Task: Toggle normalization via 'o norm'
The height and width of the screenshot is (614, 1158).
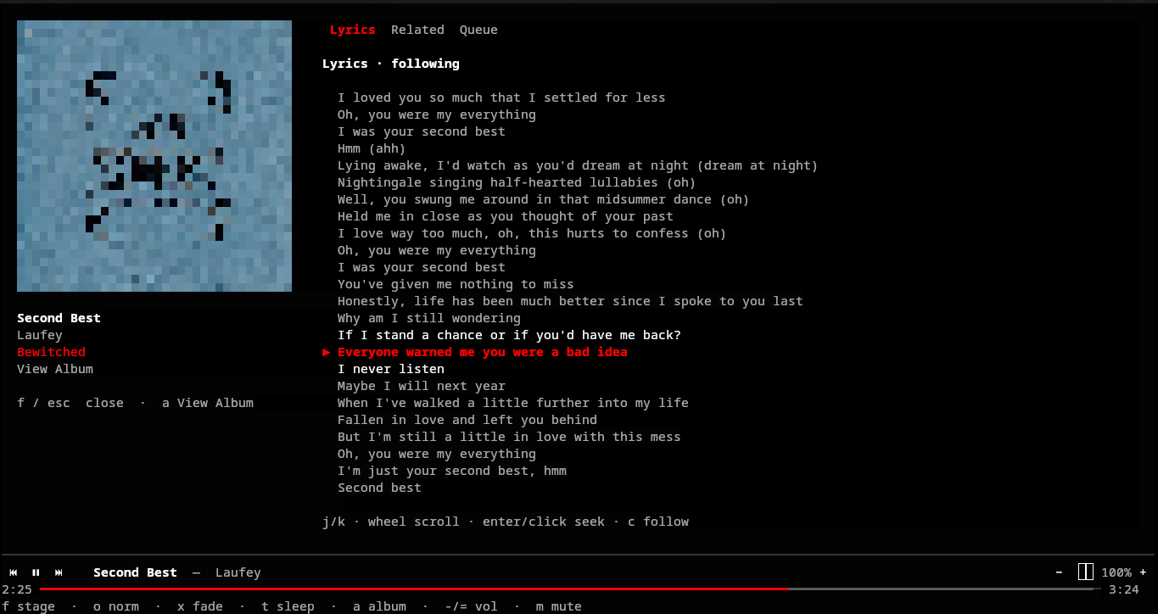Action: [116, 606]
